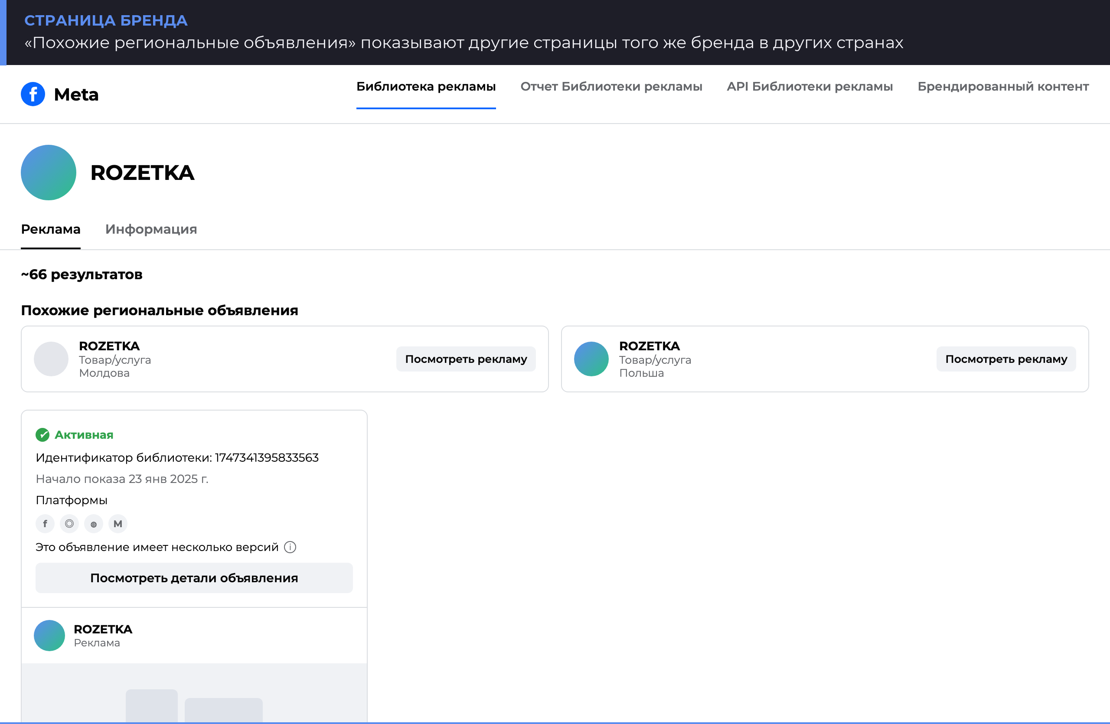Image resolution: width=1110 pixels, height=724 pixels.
Task: Click the Платформы label
Action: [x=72, y=500]
